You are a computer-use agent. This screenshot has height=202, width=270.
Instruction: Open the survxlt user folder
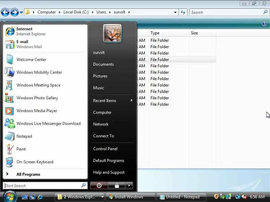(x=99, y=53)
